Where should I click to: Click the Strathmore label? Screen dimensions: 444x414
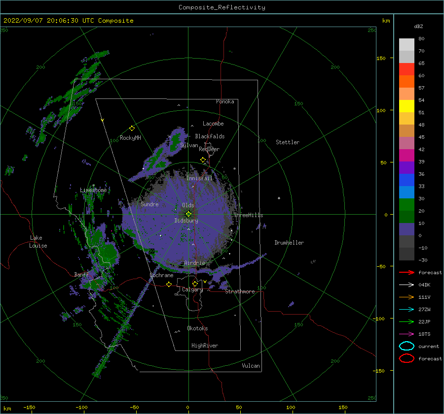click(240, 291)
